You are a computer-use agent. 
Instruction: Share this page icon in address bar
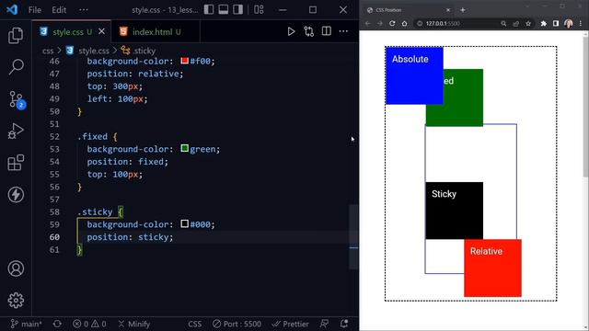coord(515,23)
